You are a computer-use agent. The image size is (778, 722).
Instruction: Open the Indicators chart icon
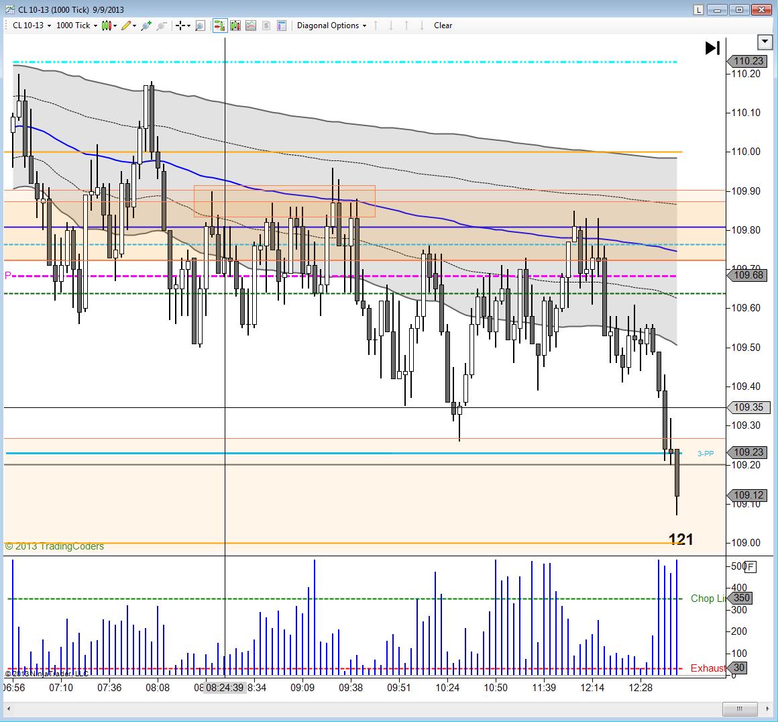(251, 25)
